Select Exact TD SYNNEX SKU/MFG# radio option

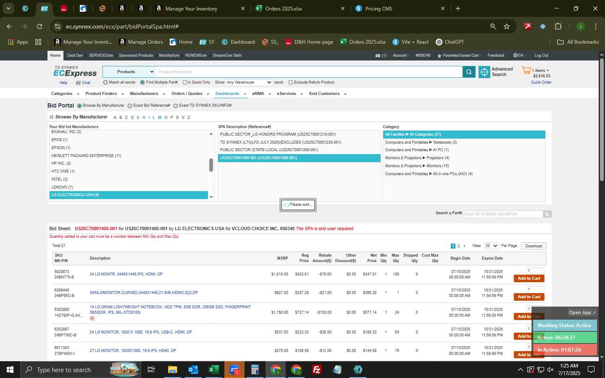pyautogui.click(x=176, y=106)
